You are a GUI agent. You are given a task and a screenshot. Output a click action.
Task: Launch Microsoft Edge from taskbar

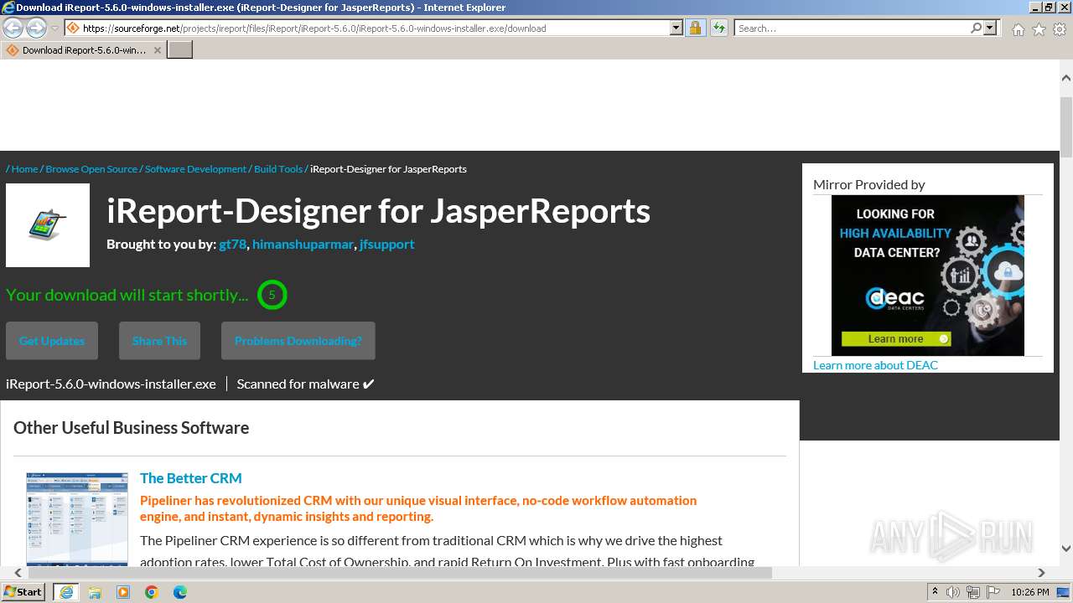[180, 592]
